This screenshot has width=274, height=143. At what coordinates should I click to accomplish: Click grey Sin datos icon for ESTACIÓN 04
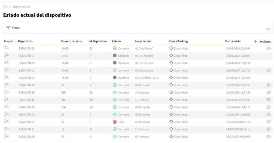click(115, 56)
